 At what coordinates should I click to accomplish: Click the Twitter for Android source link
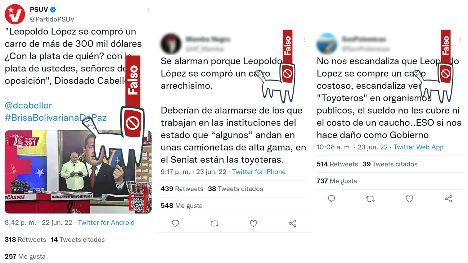[106, 223]
